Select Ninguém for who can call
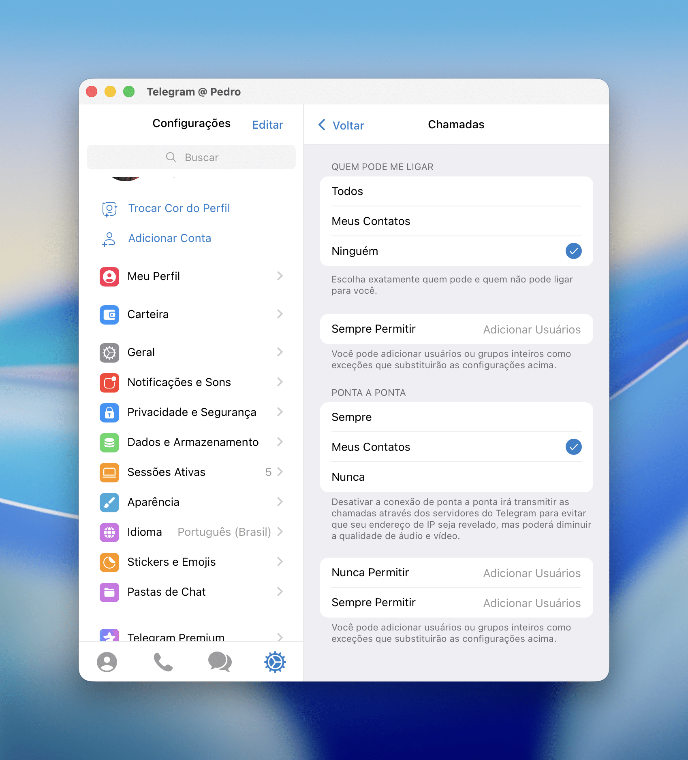The image size is (688, 760). pyautogui.click(x=456, y=251)
